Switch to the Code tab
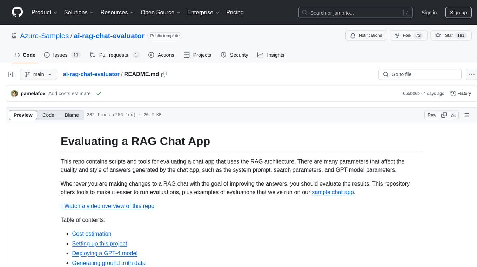The image size is (477, 267). click(x=25, y=55)
